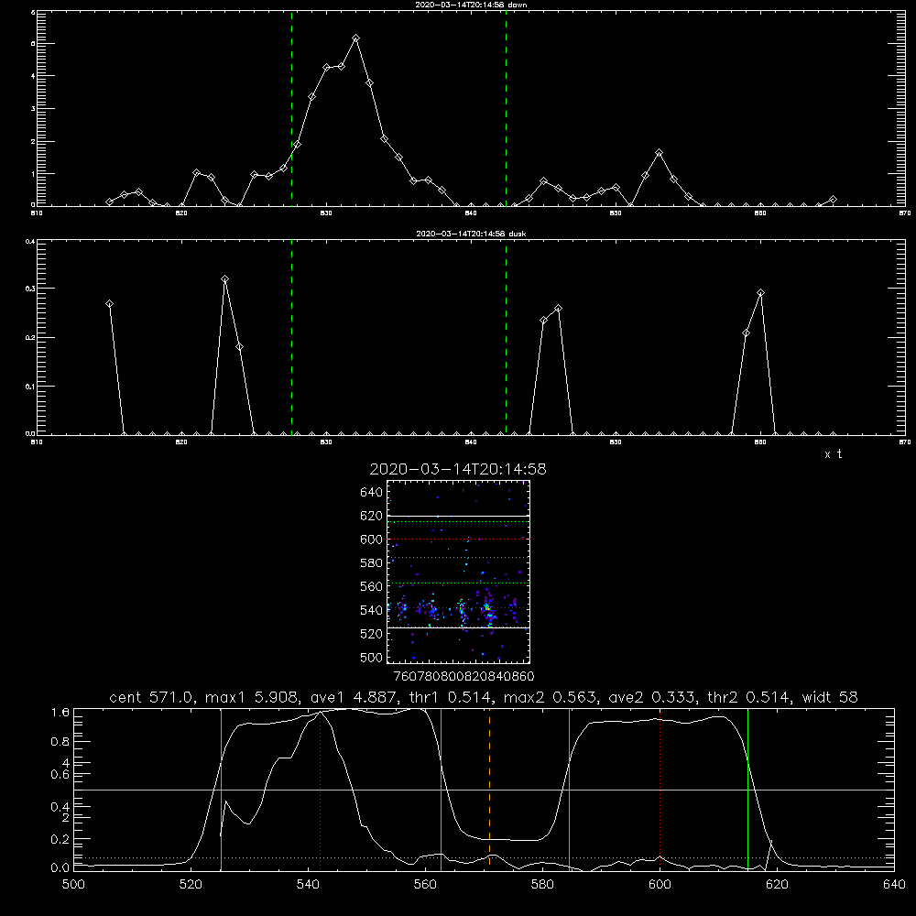
Task: Click the heatmap '560' y-axis label
Action: pyautogui.click(x=372, y=586)
